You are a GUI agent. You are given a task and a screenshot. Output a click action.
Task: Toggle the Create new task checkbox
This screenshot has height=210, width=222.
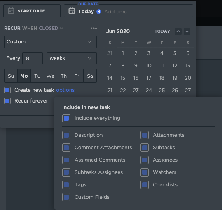click(7, 90)
